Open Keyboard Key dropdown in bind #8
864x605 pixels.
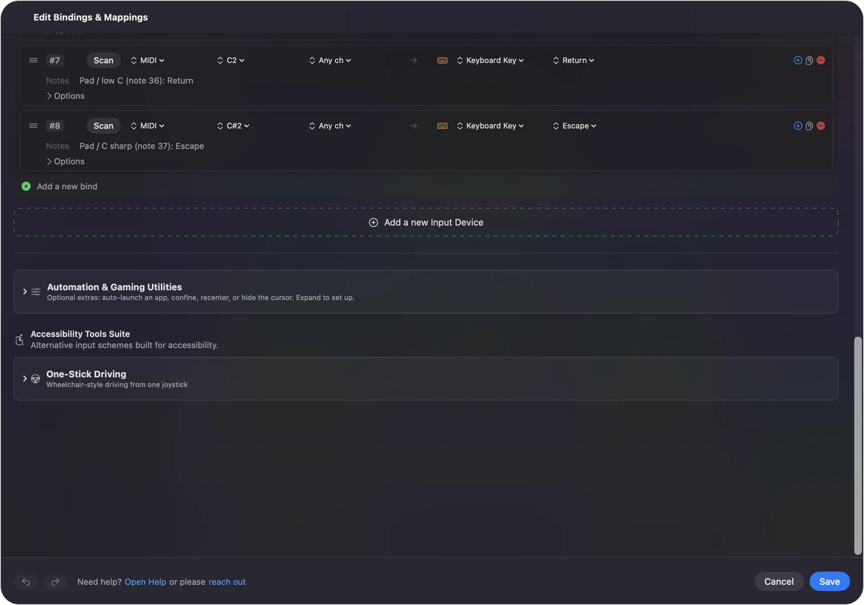[x=491, y=126]
